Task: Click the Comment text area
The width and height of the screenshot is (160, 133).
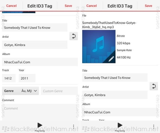Action: coord(40,112)
